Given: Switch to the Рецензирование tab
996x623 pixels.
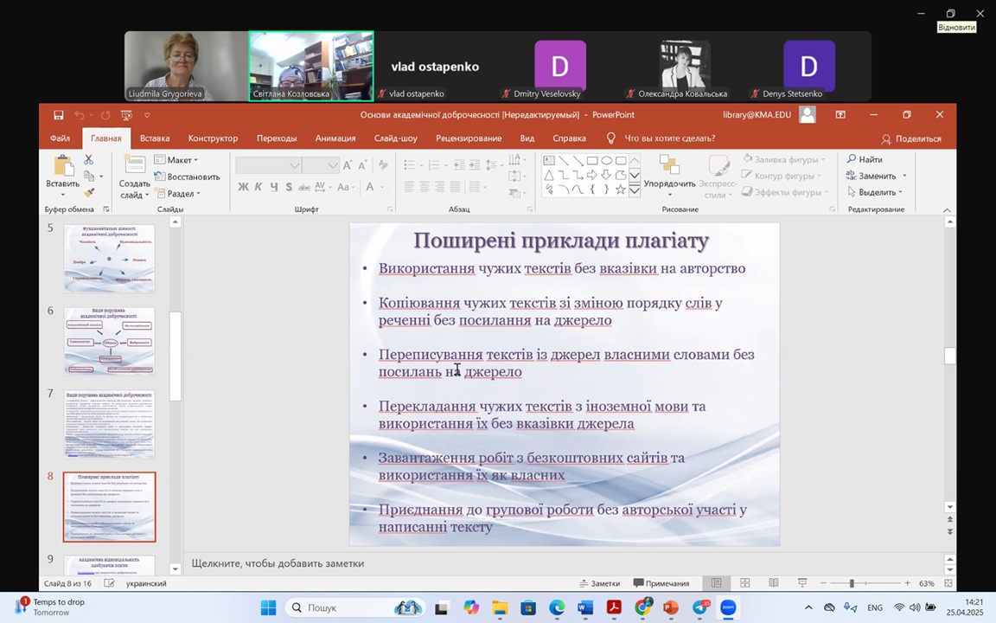Looking at the screenshot, I should 469,138.
